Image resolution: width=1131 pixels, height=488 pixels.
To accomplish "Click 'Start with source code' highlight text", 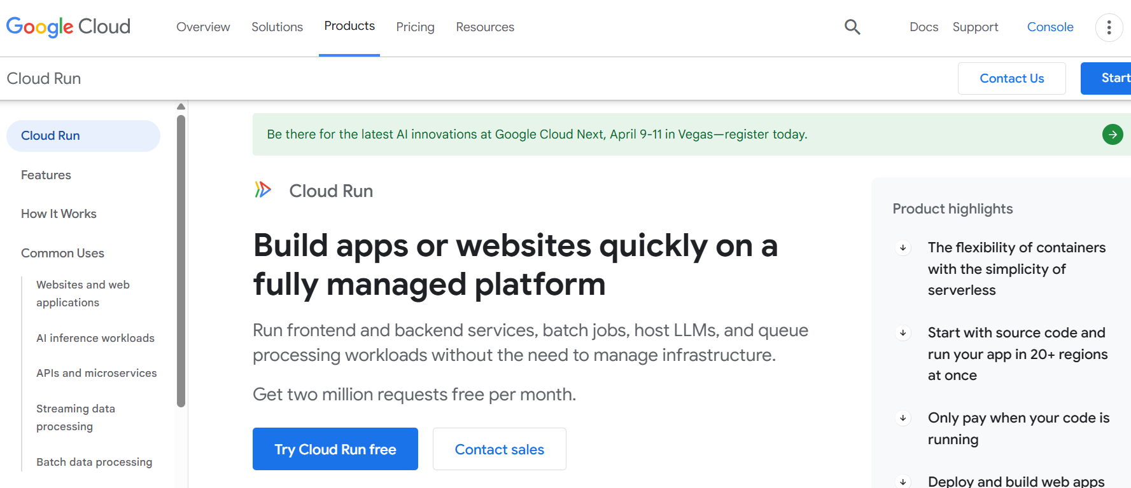I will pos(1017,354).
